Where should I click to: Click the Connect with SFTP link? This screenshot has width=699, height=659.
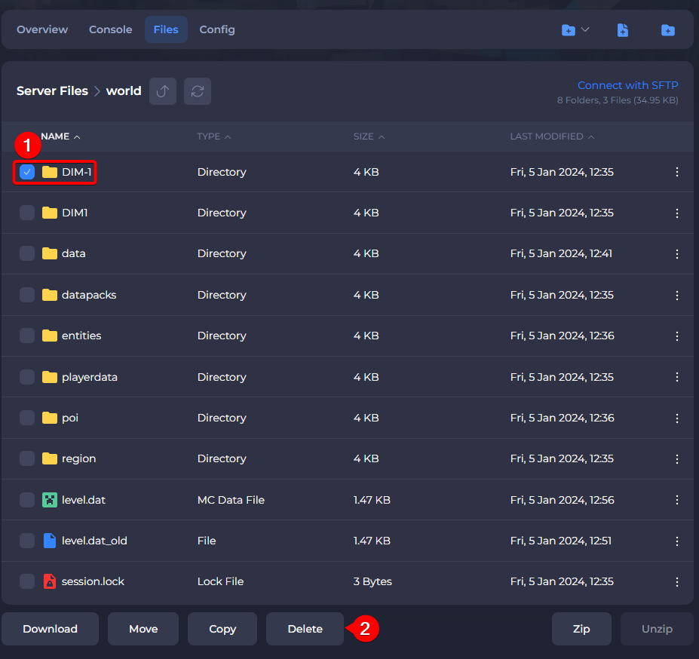pos(627,85)
